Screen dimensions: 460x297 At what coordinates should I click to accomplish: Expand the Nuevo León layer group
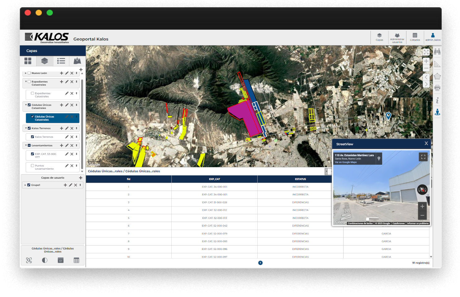(26, 73)
